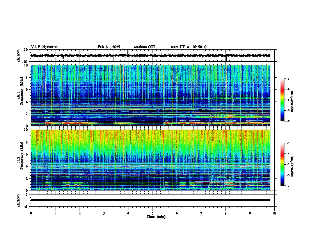Screen dimensions: 309x239
Task: Click the "Time (min)" x-axis label
Action: coord(156,217)
